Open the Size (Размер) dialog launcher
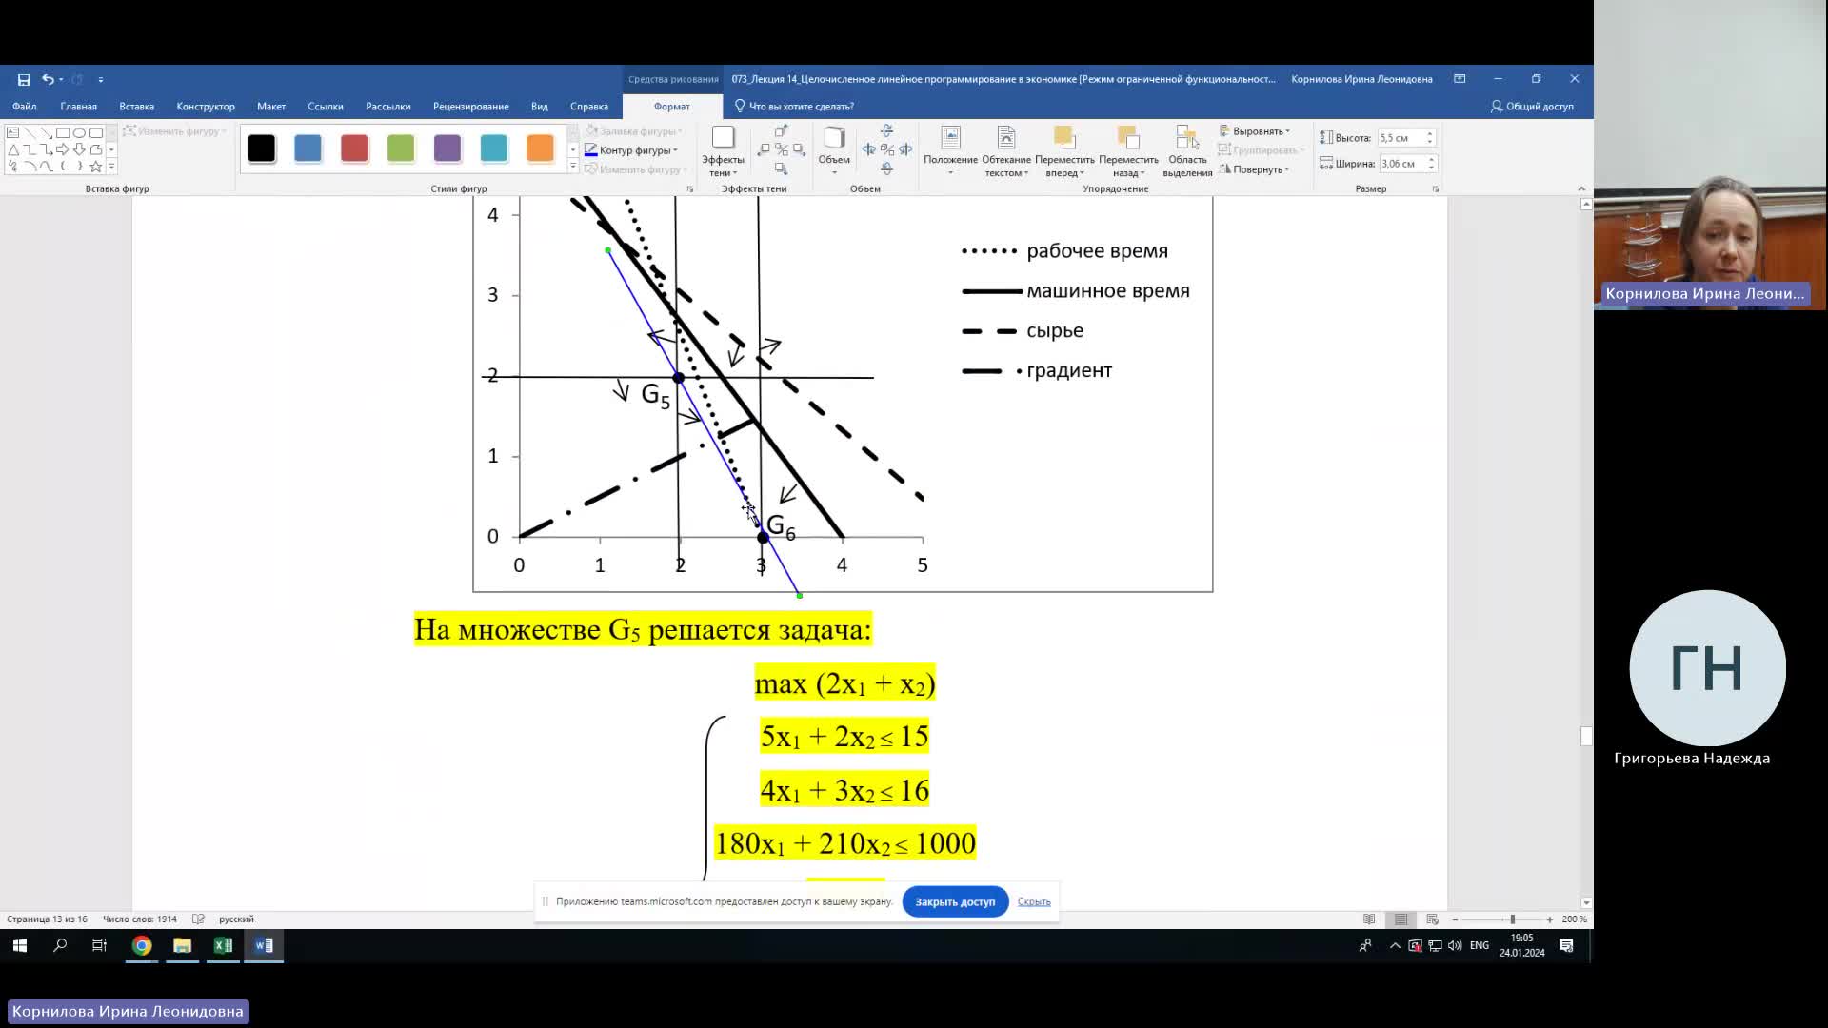The width and height of the screenshot is (1828, 1028). (1435, 189)
